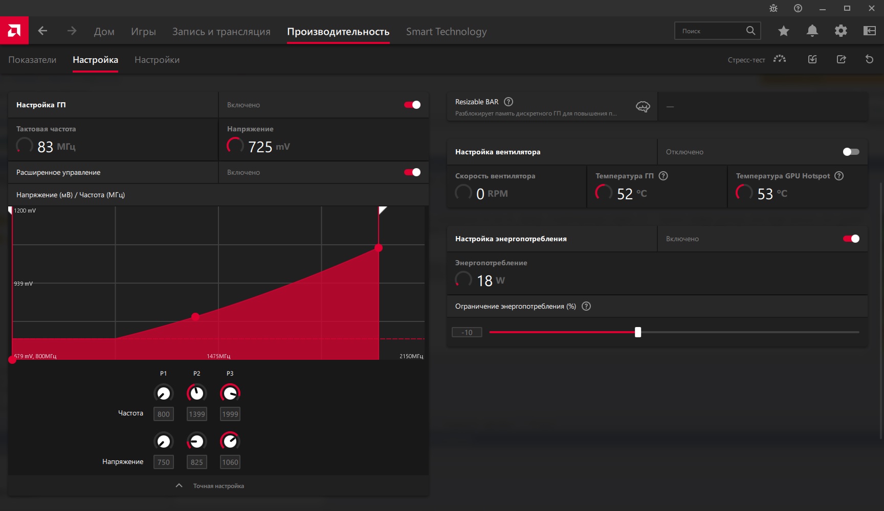884x511 pixels.
Task: Disable the Настройка энергопотребления switch
Action: (851, 239)
